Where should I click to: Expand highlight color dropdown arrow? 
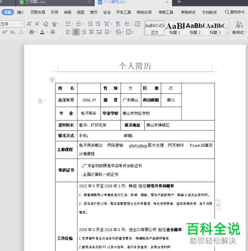pos(36,32)
